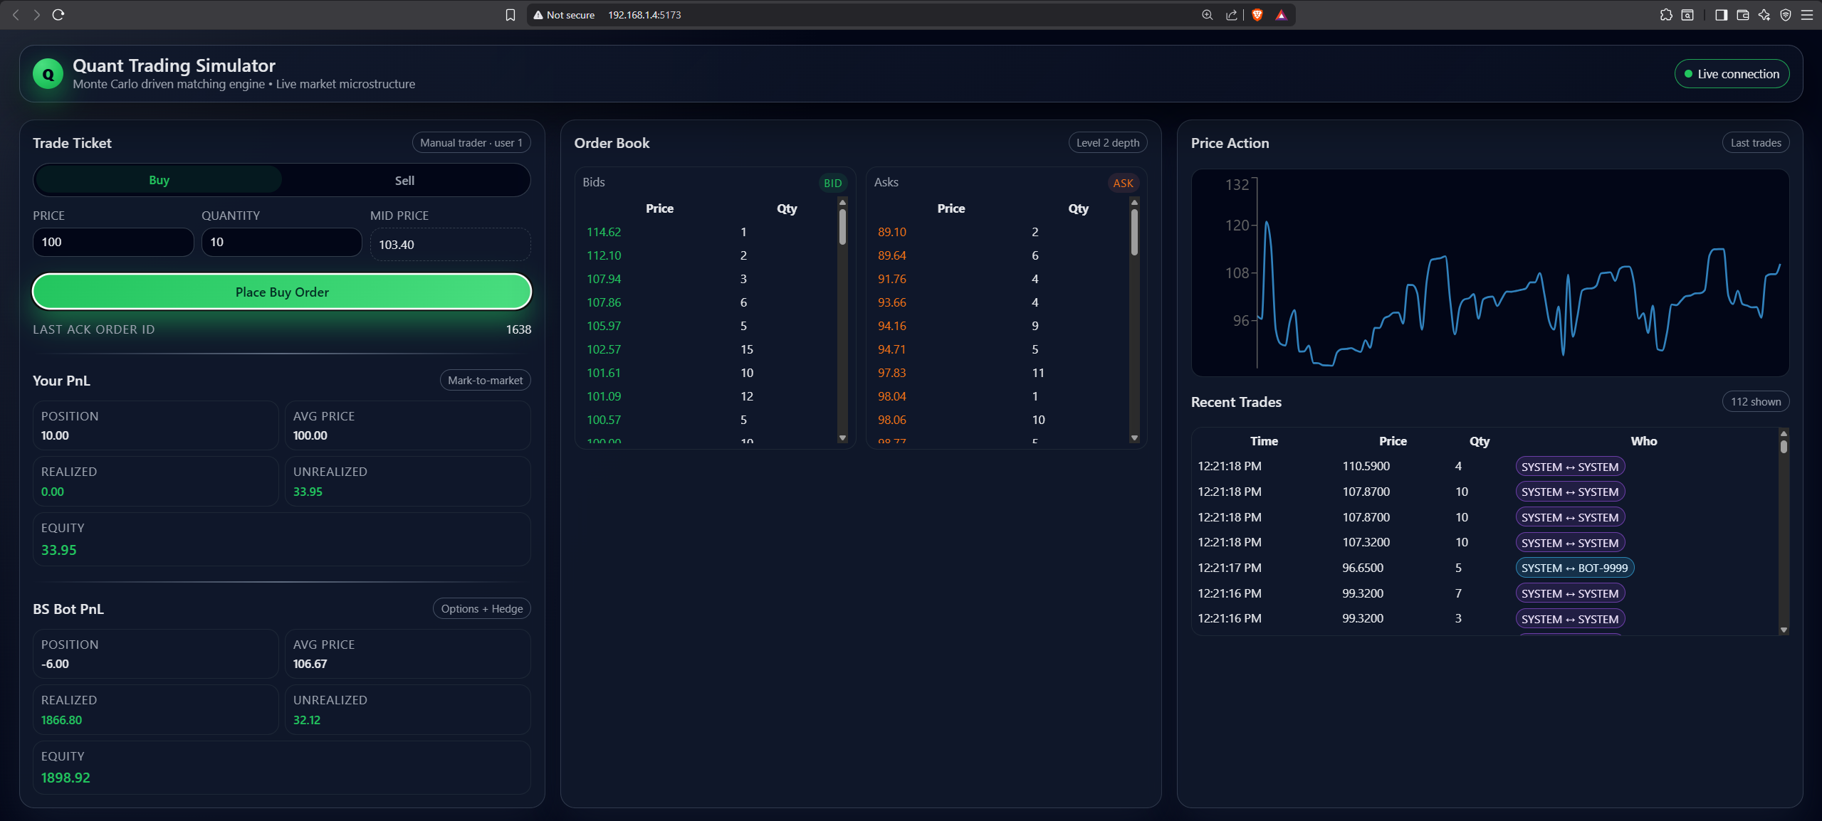Click into the Quantity input field
1822x821 pixels.
281,243
